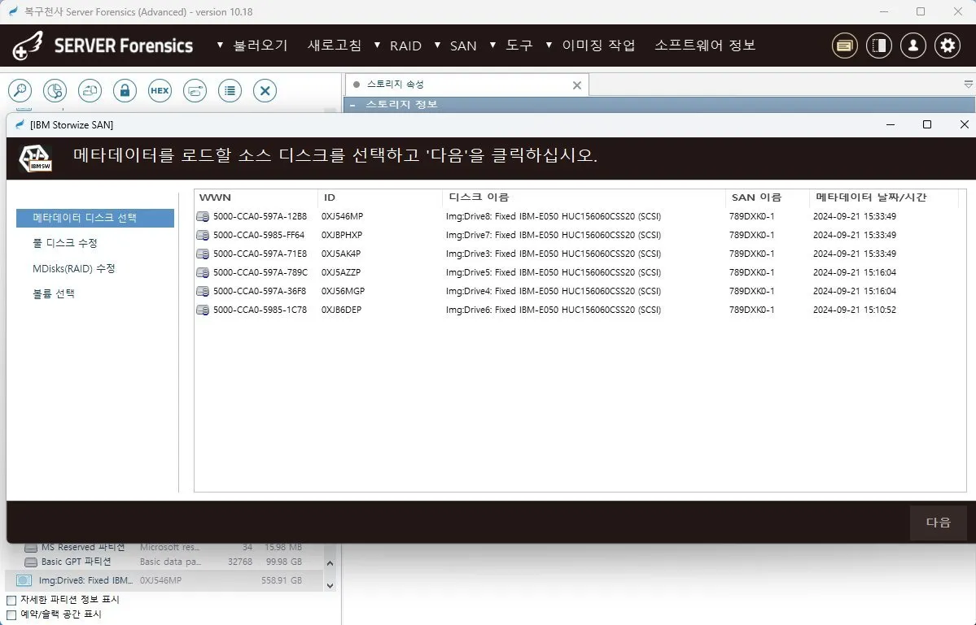Viewport: 976px width, 625px height.
Task: Open the 이미징 작업 dropdown menu
Action: 590,46
